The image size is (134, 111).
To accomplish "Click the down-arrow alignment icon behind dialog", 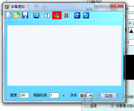I will (x=131, y=30).
